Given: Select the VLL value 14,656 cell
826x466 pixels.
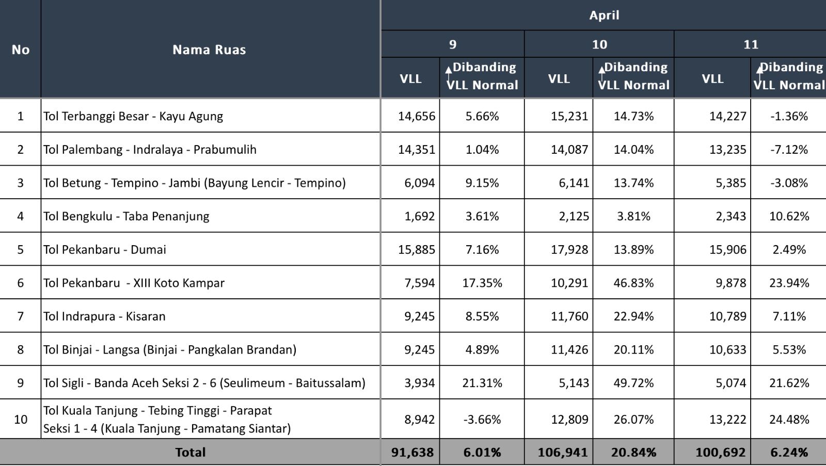Looking at the screenshot, I should (416, 116).
